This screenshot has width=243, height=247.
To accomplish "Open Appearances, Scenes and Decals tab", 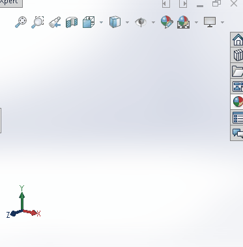I will tap(237, 101).
